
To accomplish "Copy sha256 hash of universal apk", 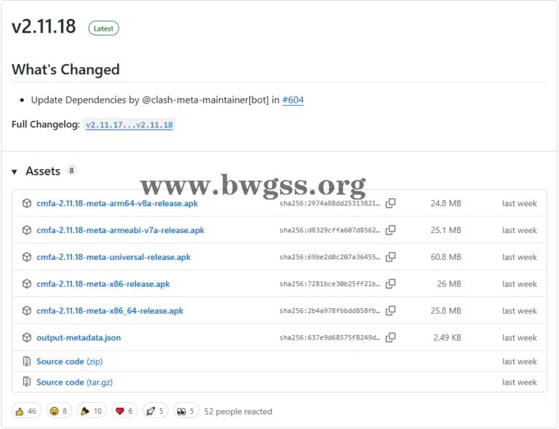I will 390,257.
